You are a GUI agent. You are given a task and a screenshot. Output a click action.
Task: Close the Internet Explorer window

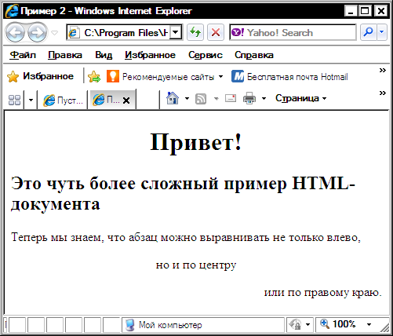(380, 11)
